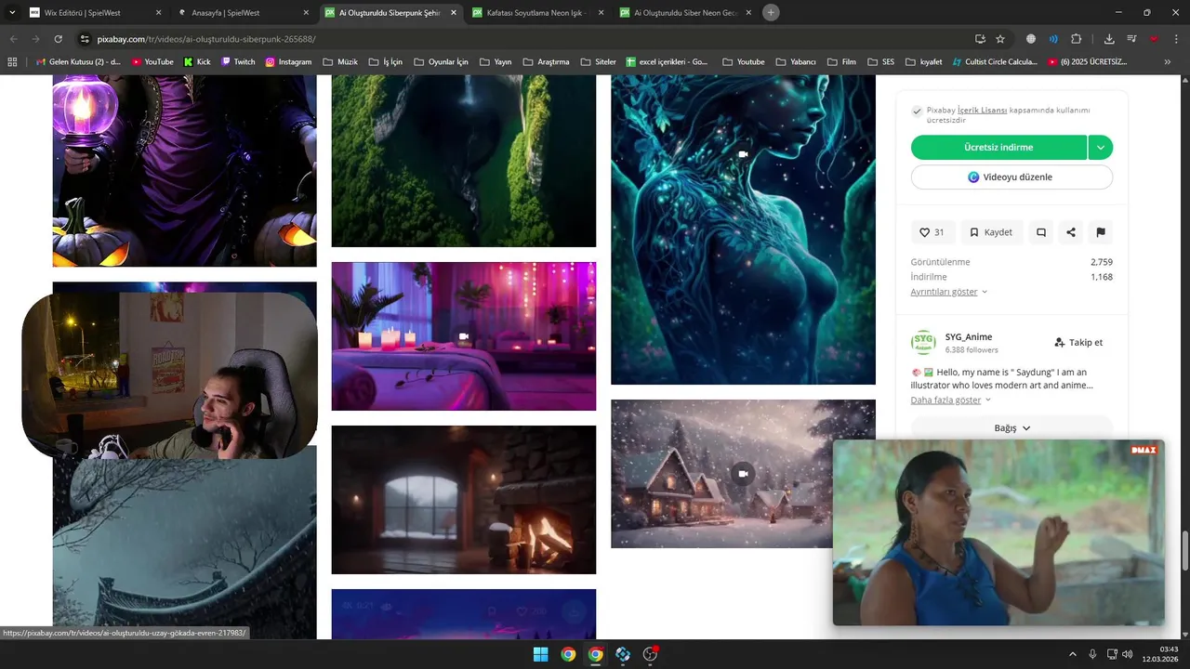Share the video with the share icon
The image size is (1190, 669).
coord(1071,232)
